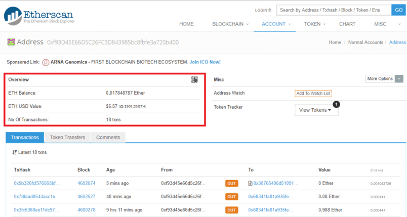Screen dimensions: 407x217
Task: Open the QR code icon in Overview
Action: (194, 79)
